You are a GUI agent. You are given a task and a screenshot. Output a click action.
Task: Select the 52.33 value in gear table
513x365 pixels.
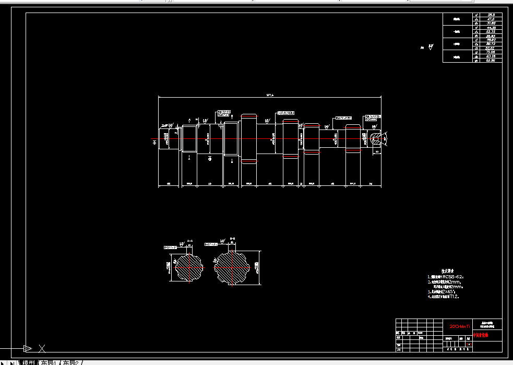[491, 32]
